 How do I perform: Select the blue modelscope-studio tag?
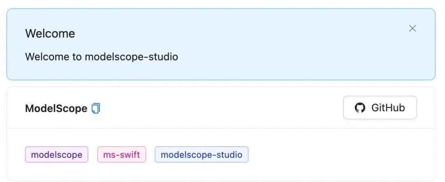tap(201, 154)
